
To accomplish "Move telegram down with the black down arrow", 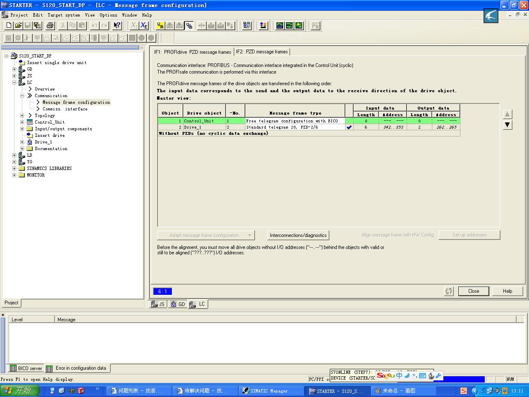I will click(508, 124).
